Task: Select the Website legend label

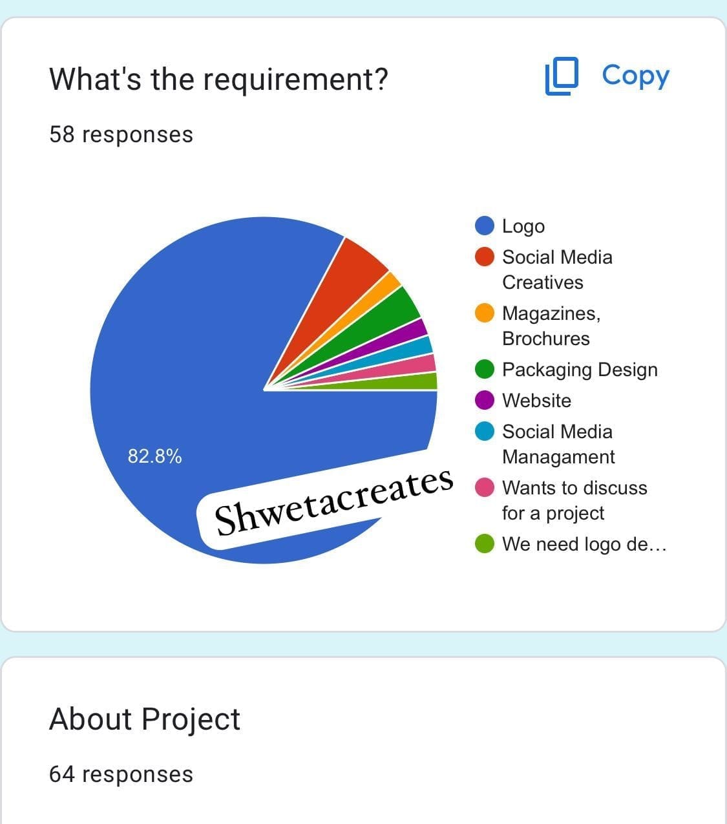Action: pos(536,401)
